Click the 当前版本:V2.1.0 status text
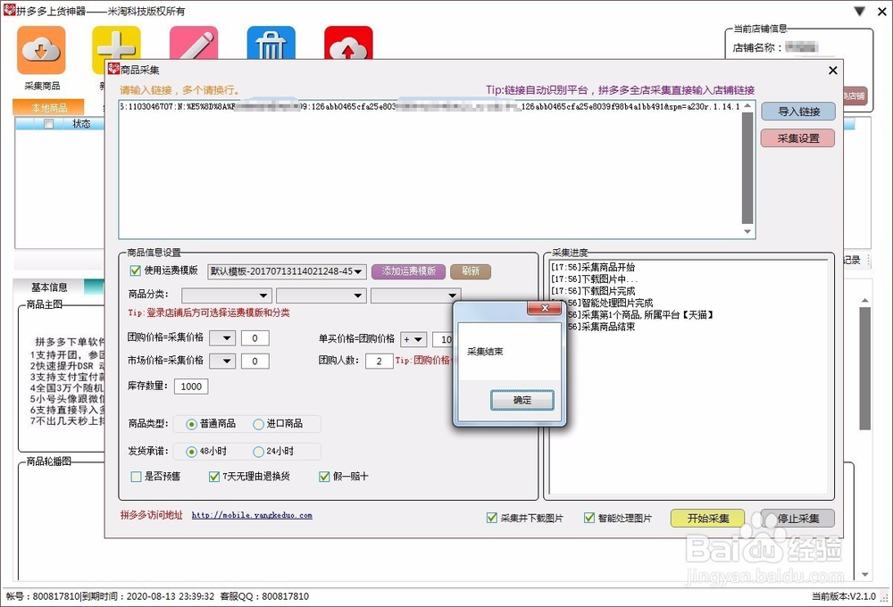The height and width of the screenshot is (607, 893). tap(844, 596)
